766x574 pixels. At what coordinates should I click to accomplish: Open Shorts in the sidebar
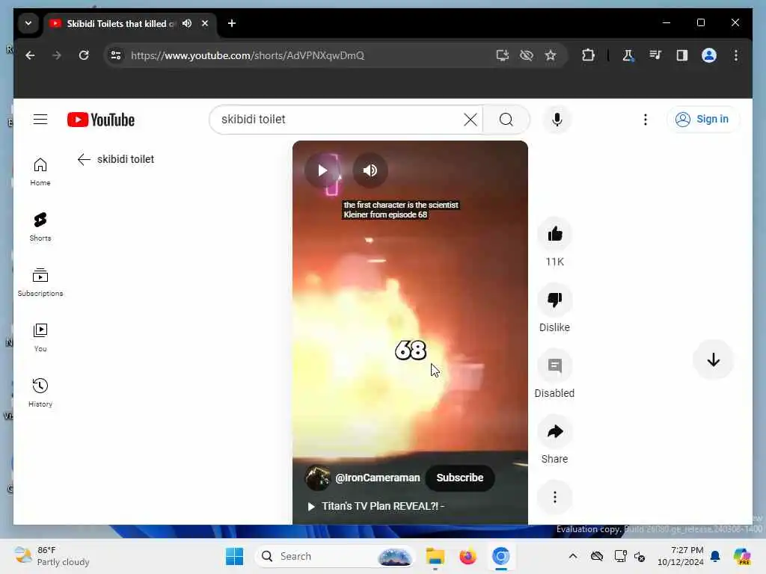coord(40,227)
